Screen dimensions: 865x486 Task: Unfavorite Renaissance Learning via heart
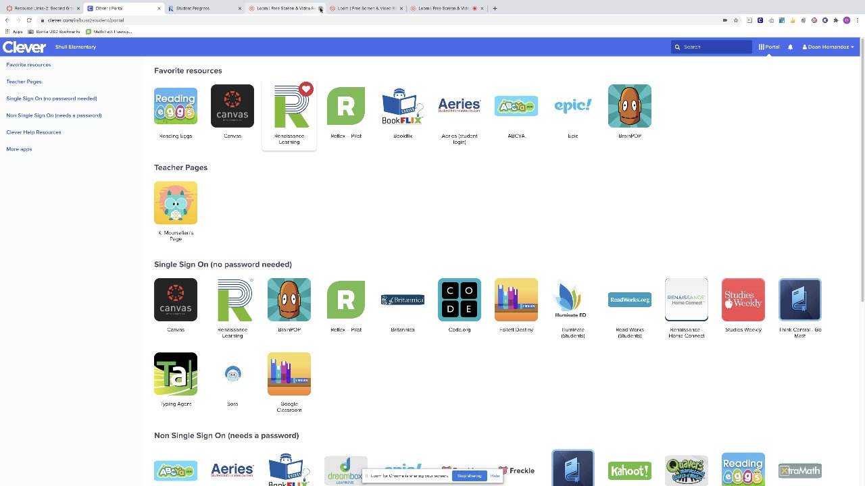(306, 89)
